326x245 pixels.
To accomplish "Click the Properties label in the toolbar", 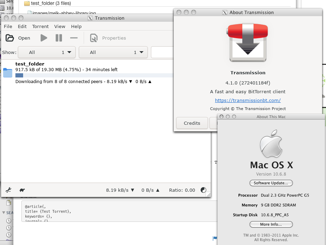I will (114, 38).
